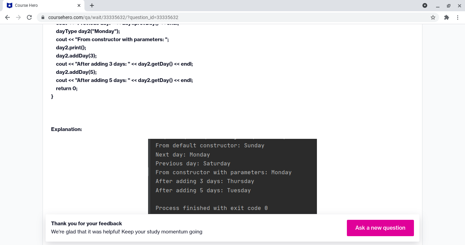Open a new browser tab
This screenshot has width=465, height=245.
point(92,5)
